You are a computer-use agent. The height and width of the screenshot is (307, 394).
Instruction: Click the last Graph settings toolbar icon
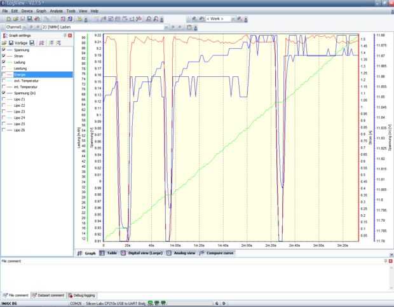[x=58, y=43]
